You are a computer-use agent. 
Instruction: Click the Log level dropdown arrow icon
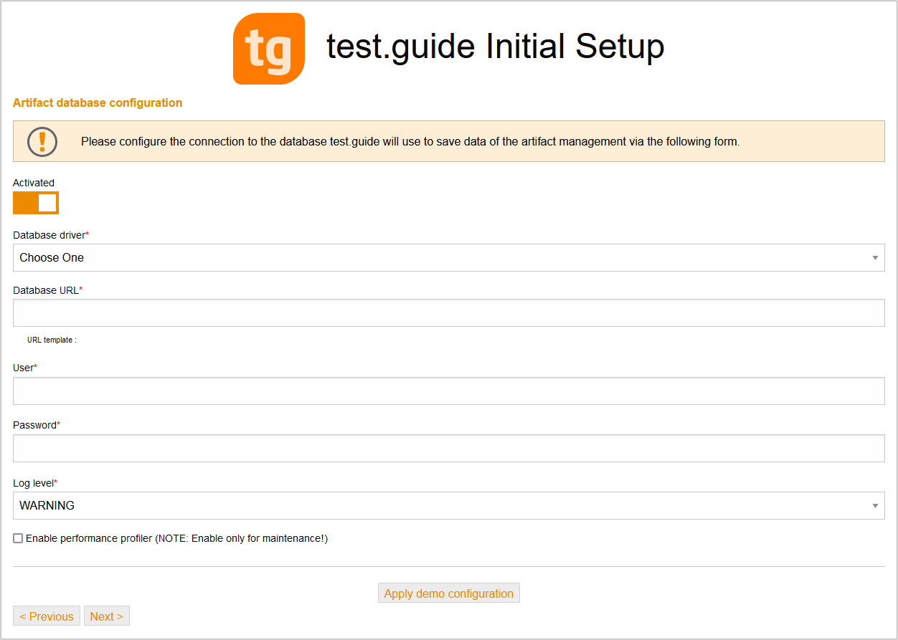[875, 505]
